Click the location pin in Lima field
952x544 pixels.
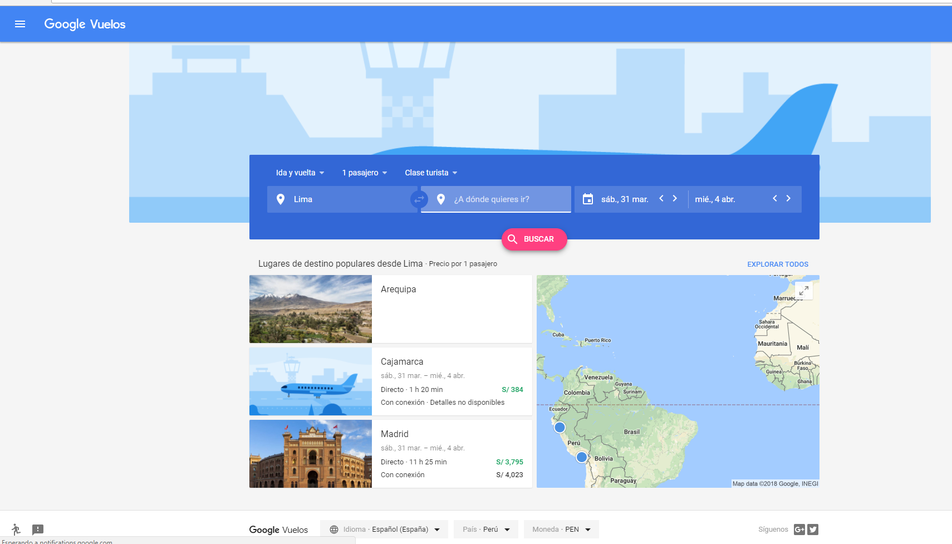281,199
